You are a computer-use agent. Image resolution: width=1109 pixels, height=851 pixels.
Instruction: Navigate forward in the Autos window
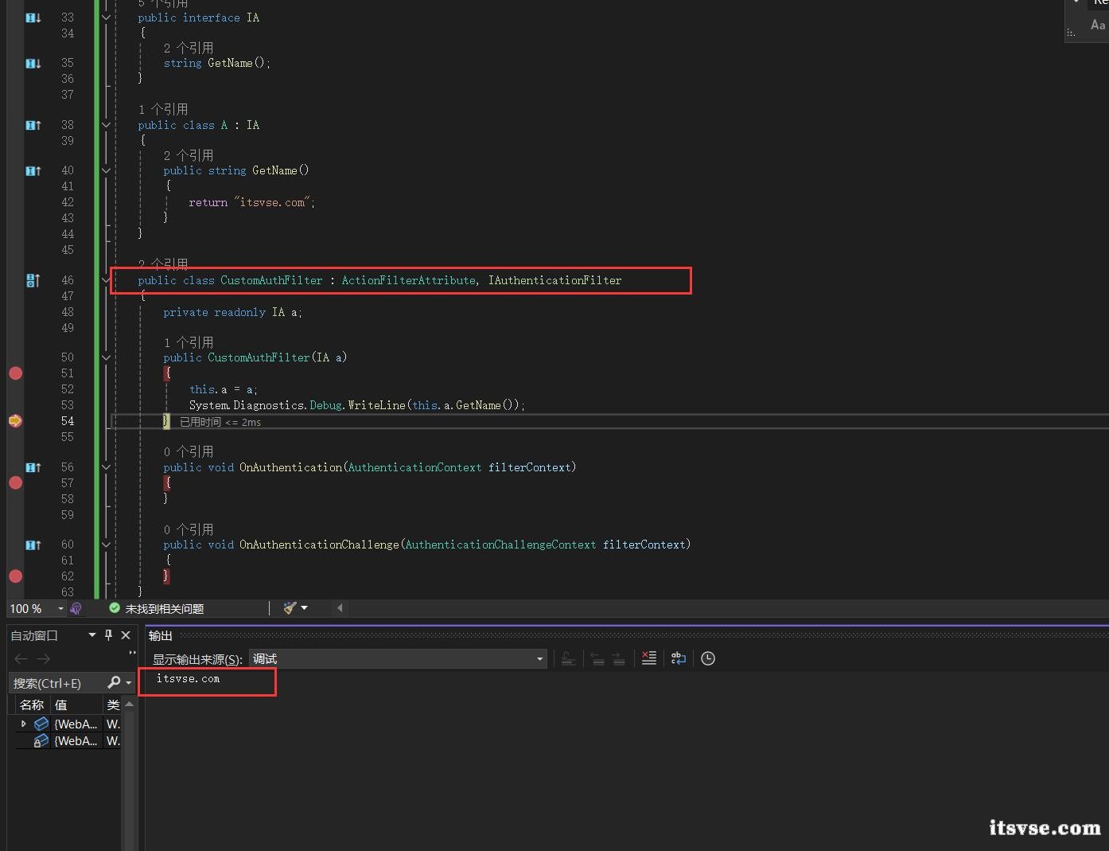click(x=44, y=658)
